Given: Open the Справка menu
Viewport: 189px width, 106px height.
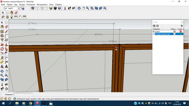Looking at the screenshot, I should 58,5.
